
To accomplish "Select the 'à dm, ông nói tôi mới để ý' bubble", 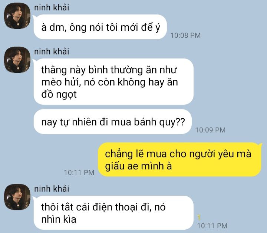I will click(x=100, y=27).
